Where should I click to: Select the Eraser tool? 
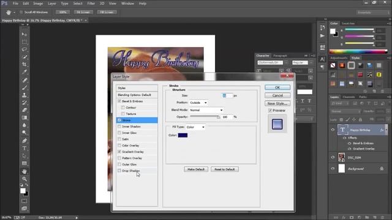click(24, 110)
